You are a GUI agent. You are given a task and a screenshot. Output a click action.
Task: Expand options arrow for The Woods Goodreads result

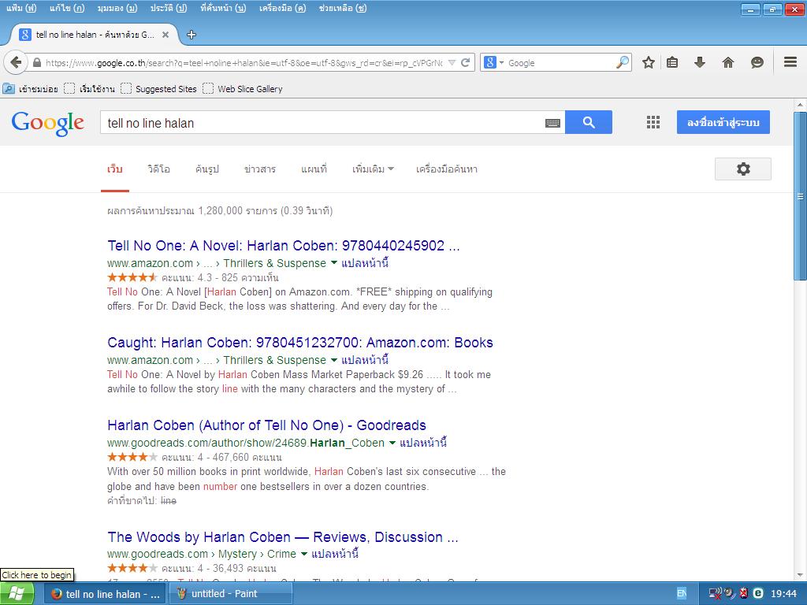(x=303, y=554)
